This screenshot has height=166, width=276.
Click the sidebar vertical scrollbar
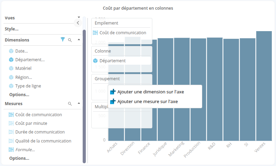(84, 96)
